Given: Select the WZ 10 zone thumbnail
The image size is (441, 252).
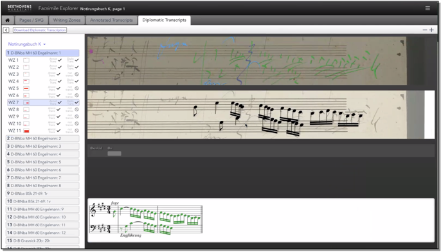Looking at the screenshot, I should tap(26, 123).
